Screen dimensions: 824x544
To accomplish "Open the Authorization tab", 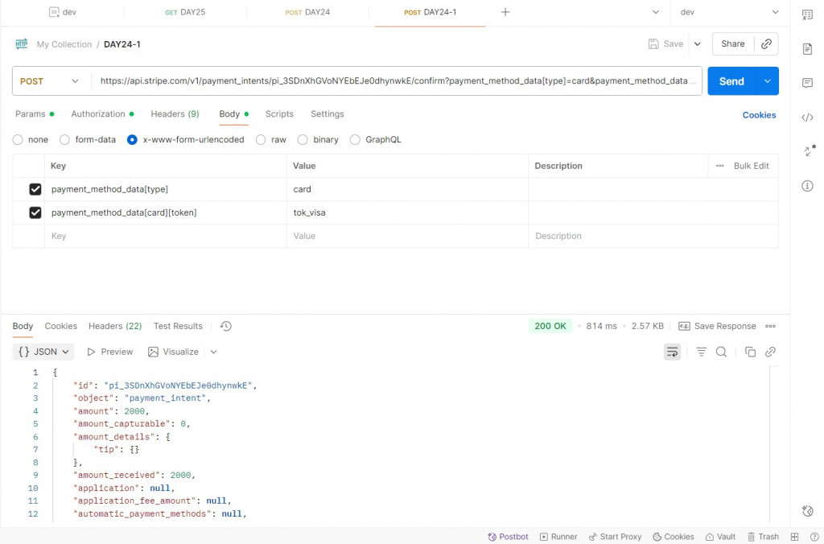I will click(x=102, y=114).
